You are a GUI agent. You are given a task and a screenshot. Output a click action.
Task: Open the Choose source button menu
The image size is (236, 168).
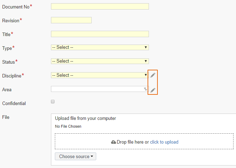[76, 156]
